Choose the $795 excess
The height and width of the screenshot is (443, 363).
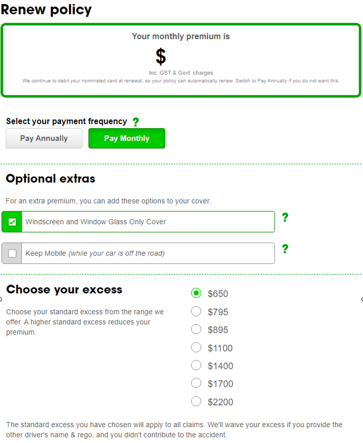(196, 311)
